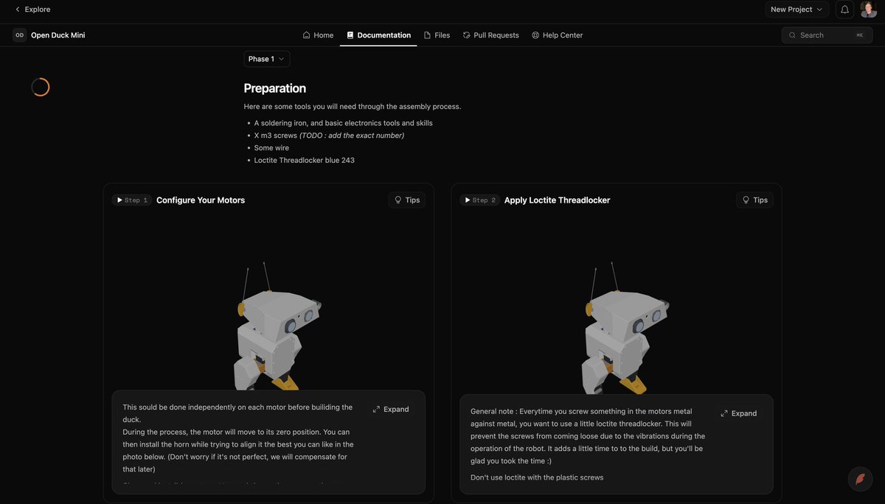Click the 'Some wire' list item
This screenshot has height=504, width=885.
pyautogui.click(x=271, y=147)
